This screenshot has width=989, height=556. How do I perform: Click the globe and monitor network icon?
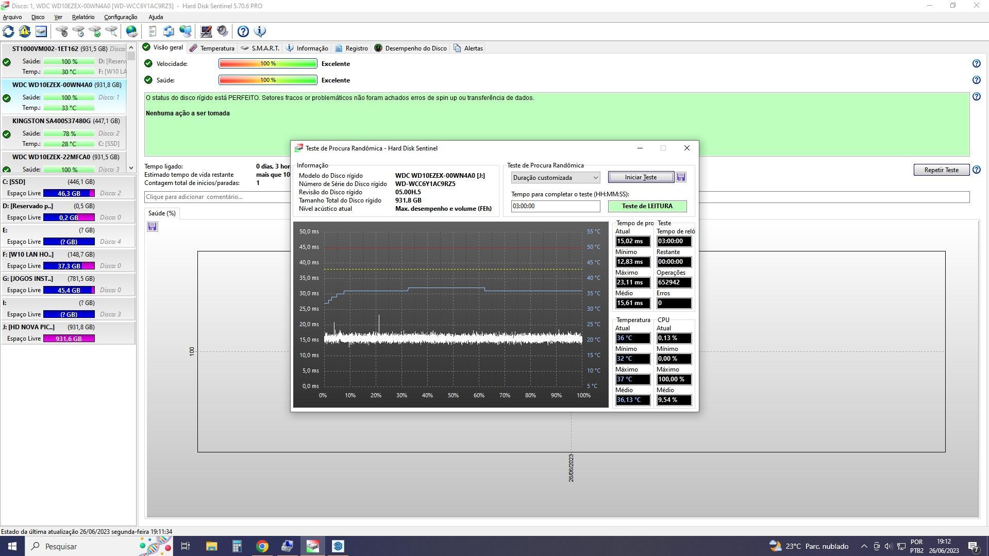(x=186, y=31)
